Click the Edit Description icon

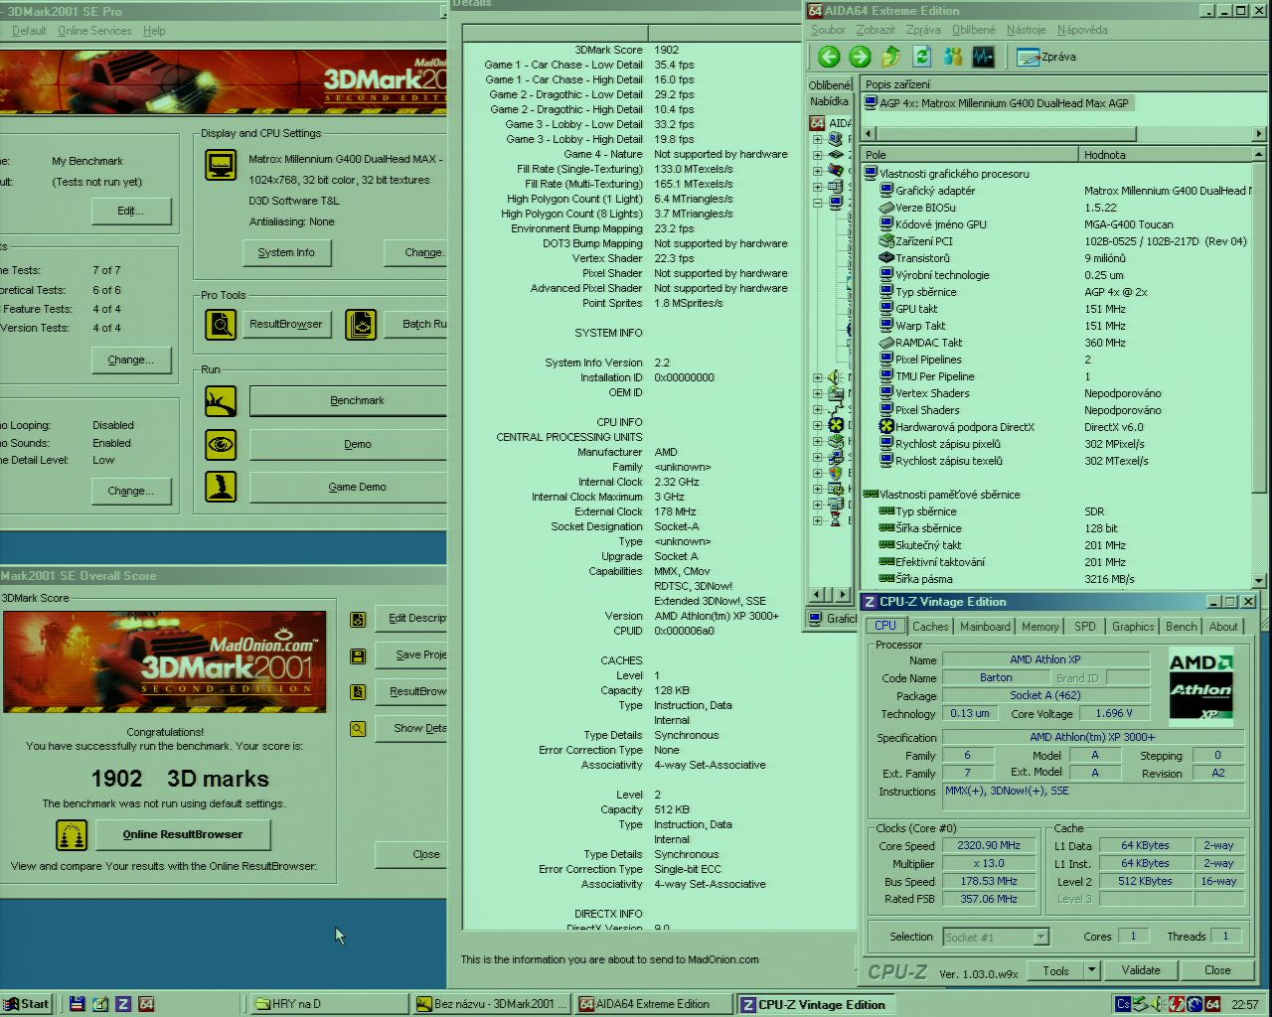pyautogui.click(x=358, y=619)
